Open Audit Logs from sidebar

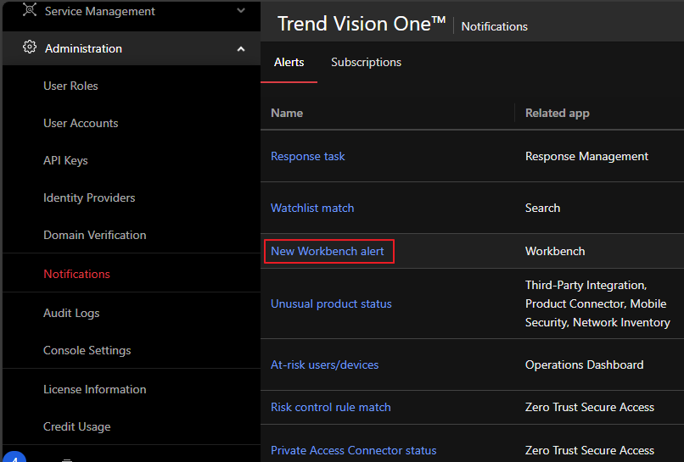(71, 313)
